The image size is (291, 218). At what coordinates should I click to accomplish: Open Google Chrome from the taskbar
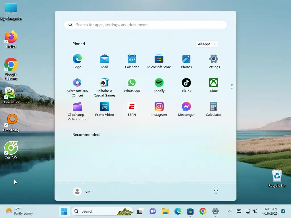[203, 211]
